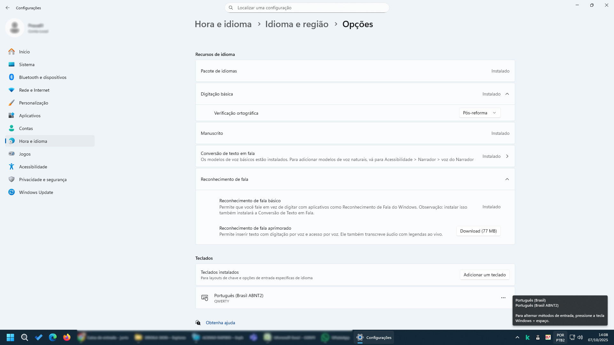This screenshot has width=614, height=345.
Task: Collapse the Reconhecimento de fala section
Action: [x=507, y=179]
